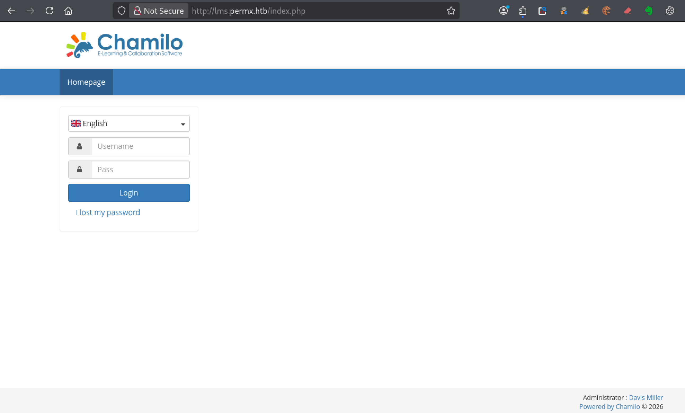Visit administrator Davis Miller's profile link
The width and height of the screenshot is (685, 413).
coord(646,397)
